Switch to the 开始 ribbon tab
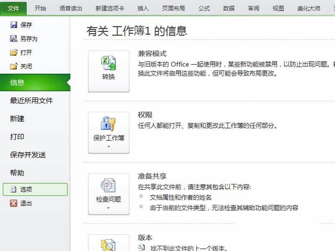The image size is (335, 251). (40, 8)
